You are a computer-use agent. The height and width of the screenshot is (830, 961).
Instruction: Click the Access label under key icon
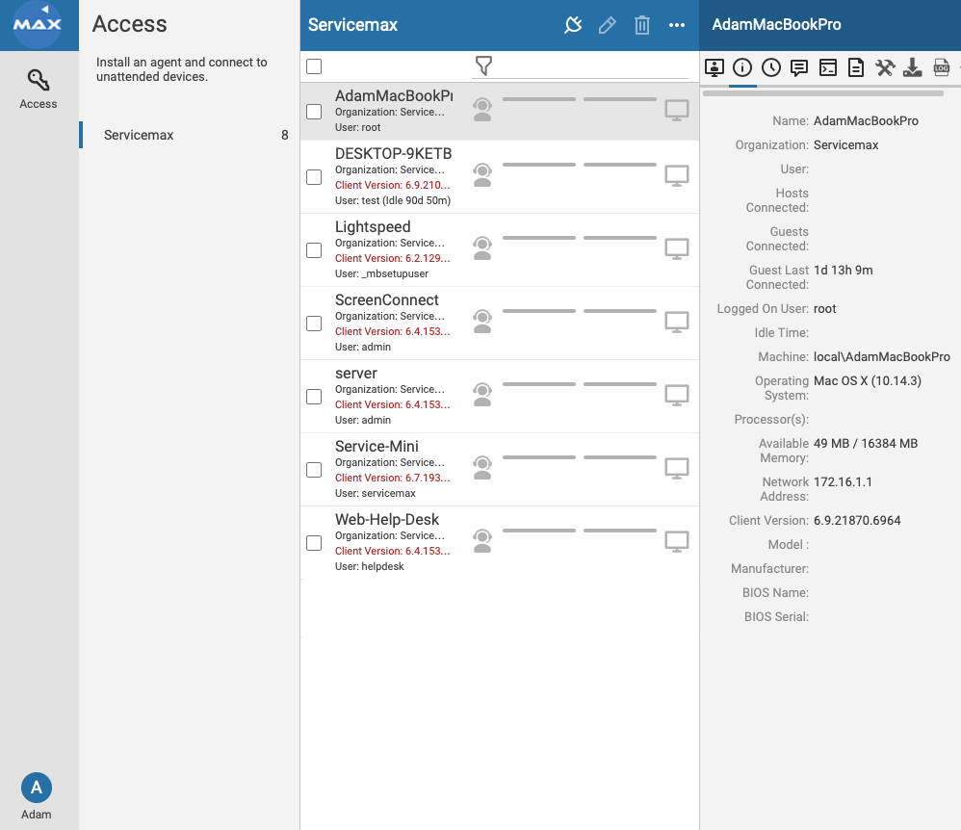(38, 104)
